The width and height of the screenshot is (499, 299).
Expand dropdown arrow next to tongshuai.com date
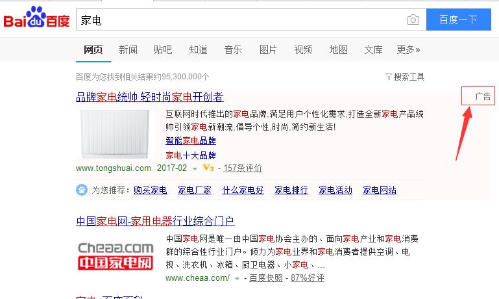click(195, 168)
